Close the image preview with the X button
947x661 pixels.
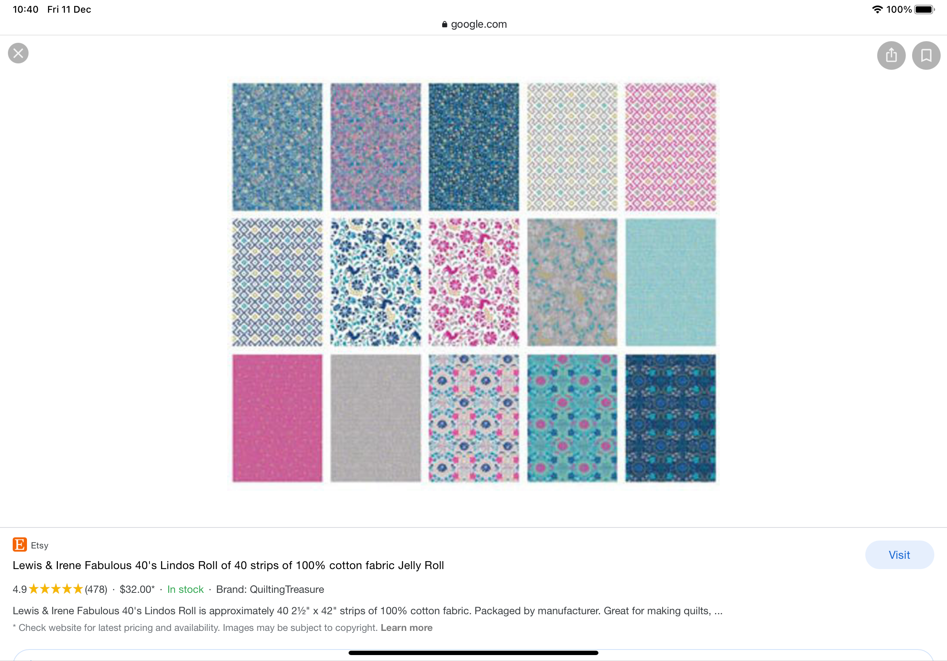click(18, 53)
